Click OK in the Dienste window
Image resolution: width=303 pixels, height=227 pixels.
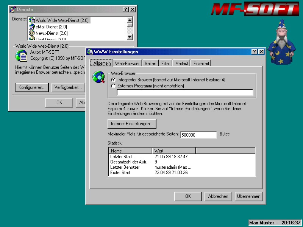tap(59, 103)
